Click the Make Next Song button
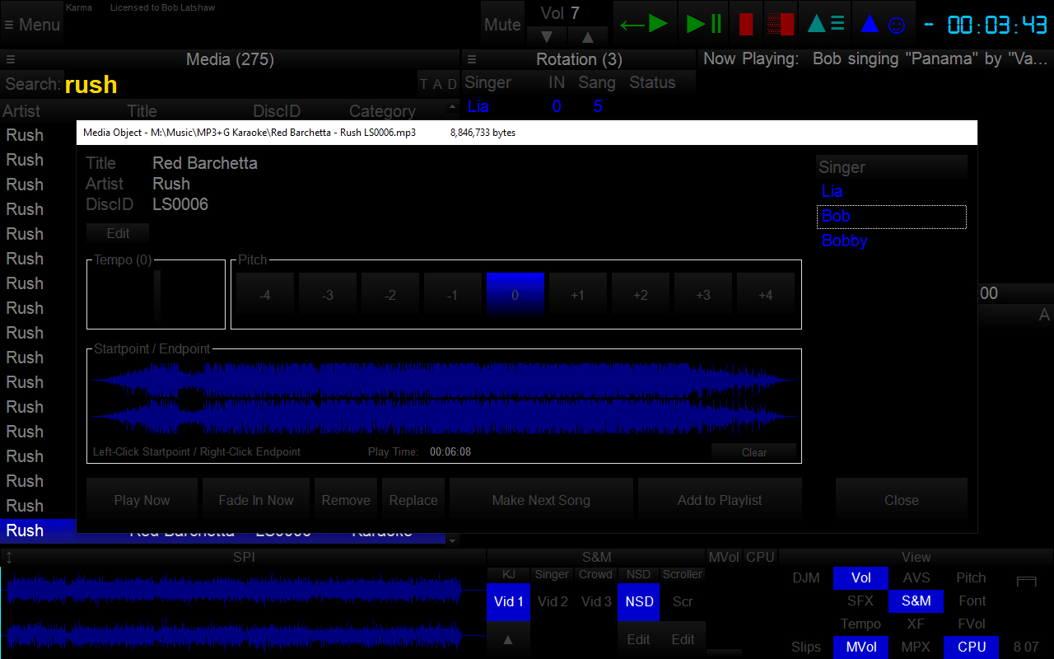 pos(541,499)
